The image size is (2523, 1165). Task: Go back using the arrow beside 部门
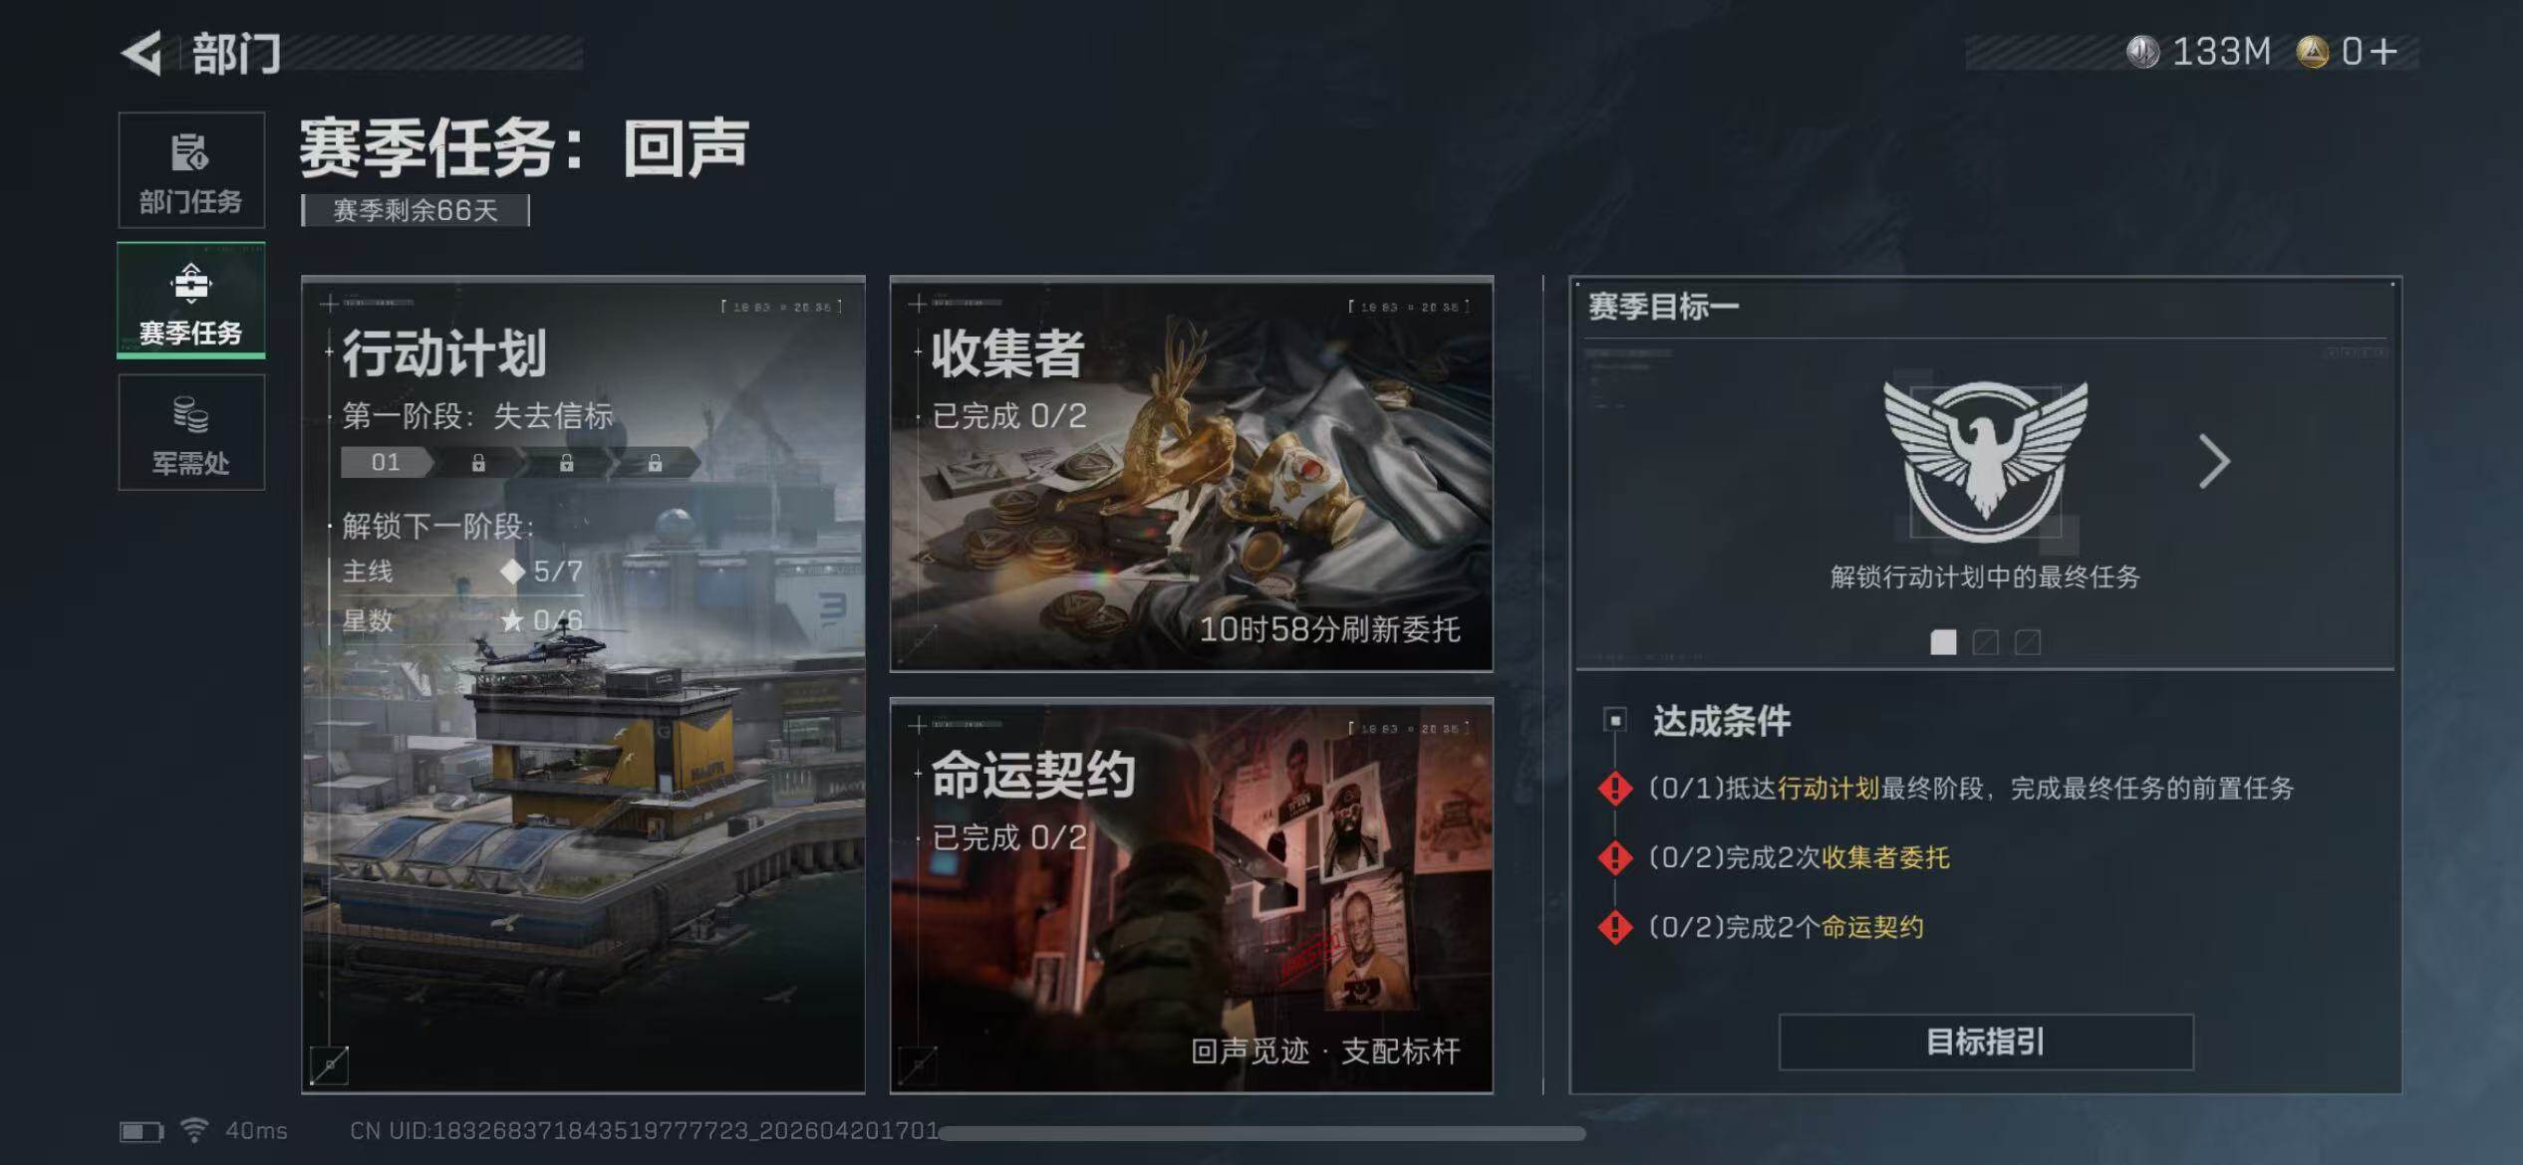pos(140,53)
